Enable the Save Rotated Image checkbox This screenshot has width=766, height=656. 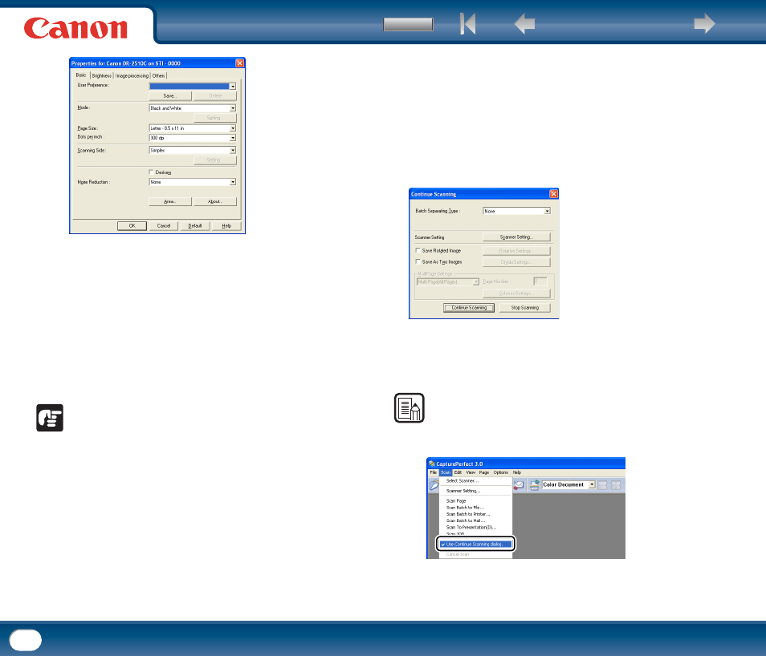418,250
